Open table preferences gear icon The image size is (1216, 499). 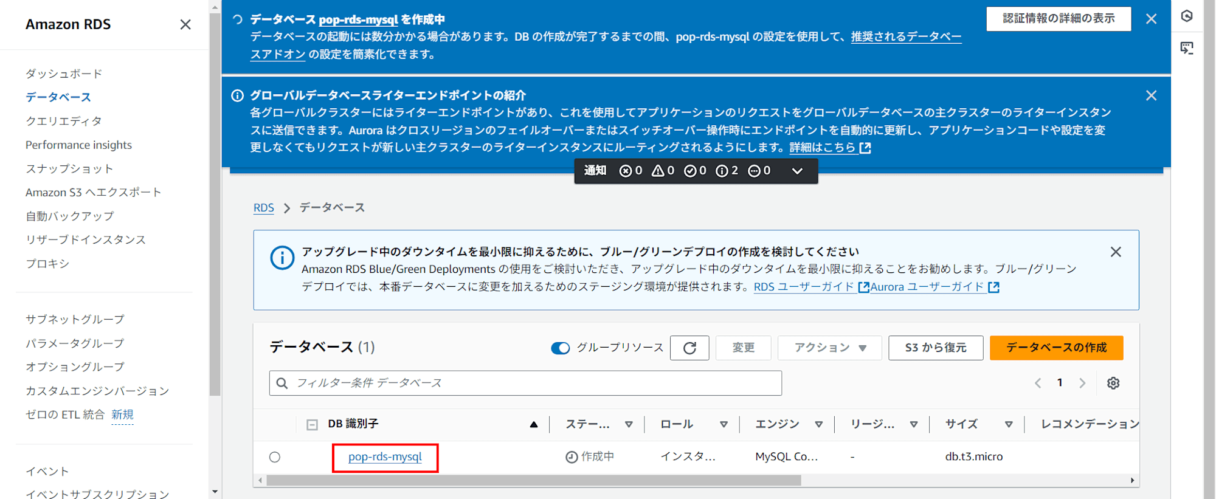(1113, 383)
